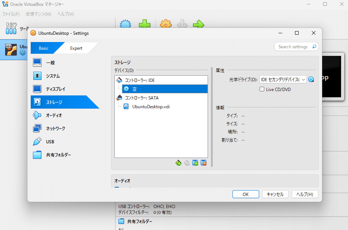
Task: Select the ストレージ sidebar entry
Action: coord(65,102)
